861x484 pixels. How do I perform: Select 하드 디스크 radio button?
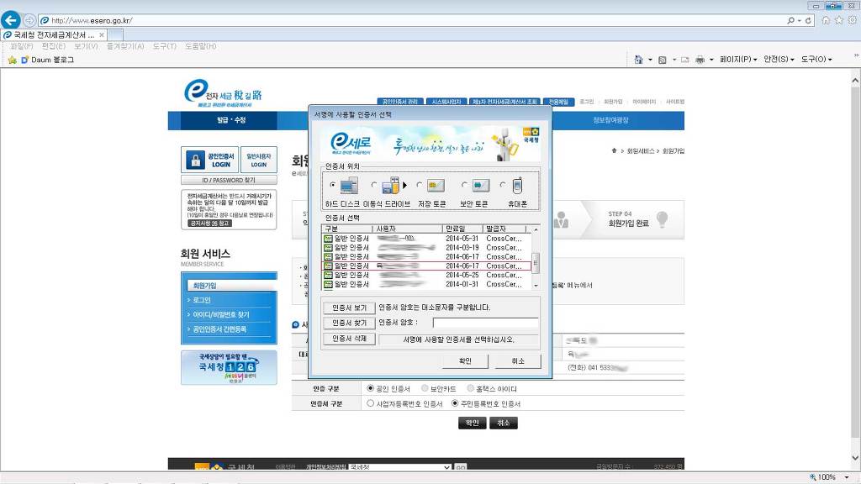(x=332, y=185)
